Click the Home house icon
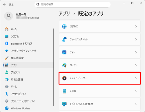 7,29
